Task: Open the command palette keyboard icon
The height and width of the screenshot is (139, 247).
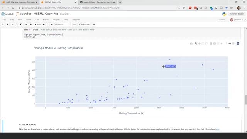Action: point(74,24)
